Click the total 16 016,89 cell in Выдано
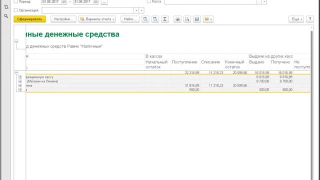 (262, 72)
